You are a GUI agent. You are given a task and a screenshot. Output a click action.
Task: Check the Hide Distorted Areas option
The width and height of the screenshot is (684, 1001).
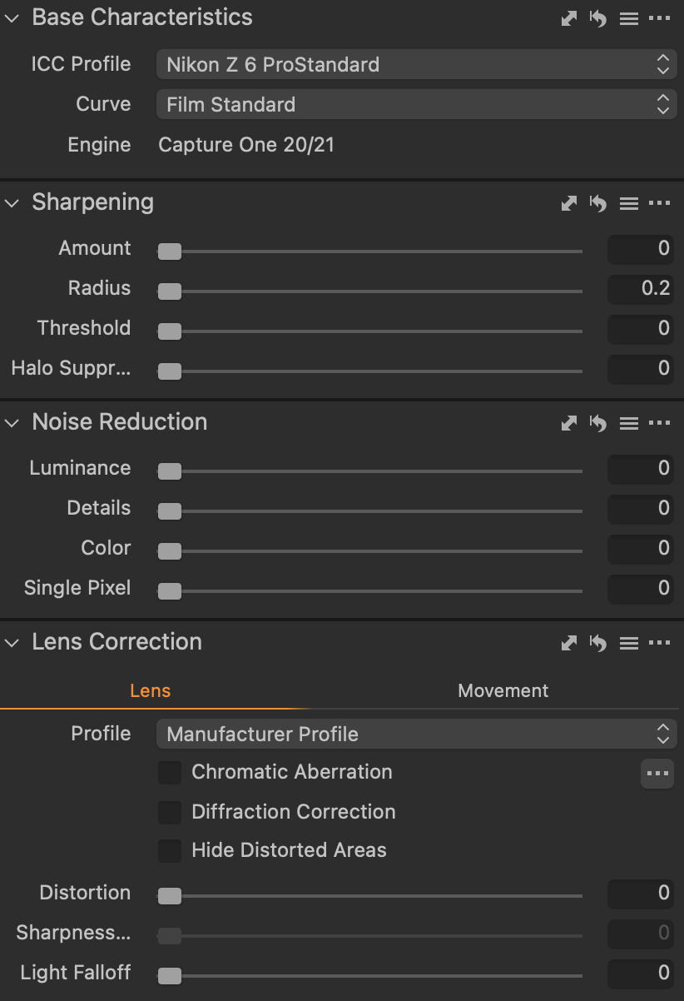pyautogui.click(x=170, y=850)
